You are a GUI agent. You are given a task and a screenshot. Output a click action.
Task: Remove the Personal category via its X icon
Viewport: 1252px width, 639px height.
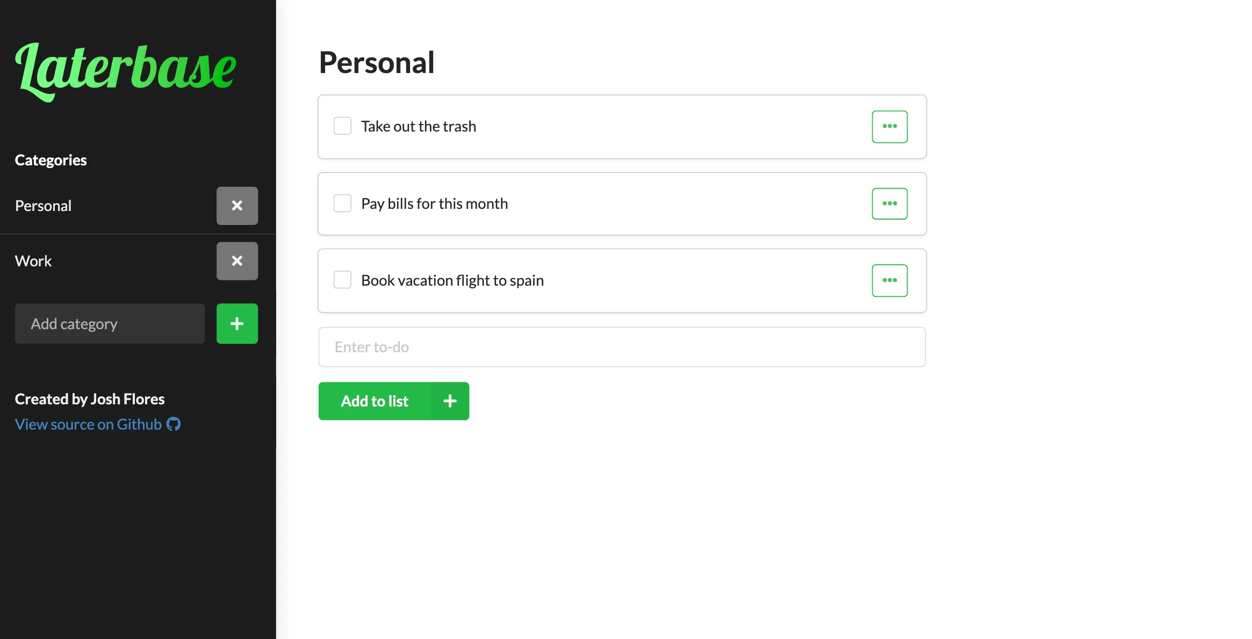pos(237,206)
